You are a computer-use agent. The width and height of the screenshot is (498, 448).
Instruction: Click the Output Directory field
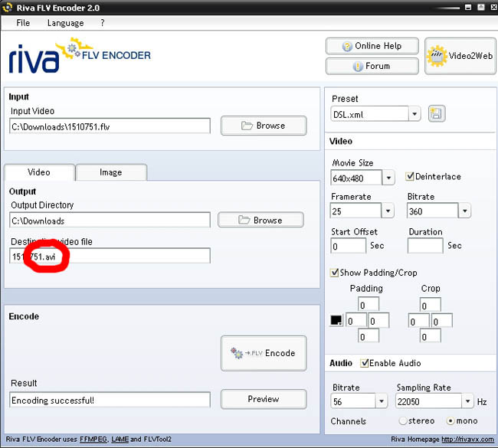point(110,220)
